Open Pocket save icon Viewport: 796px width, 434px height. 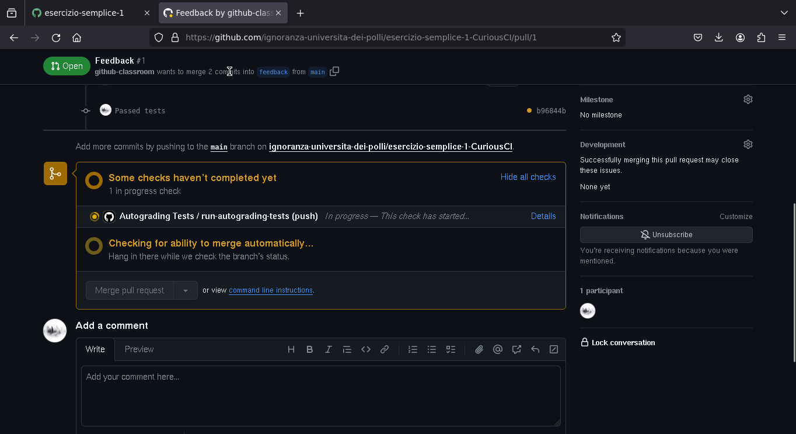click(x=698, y=37)
